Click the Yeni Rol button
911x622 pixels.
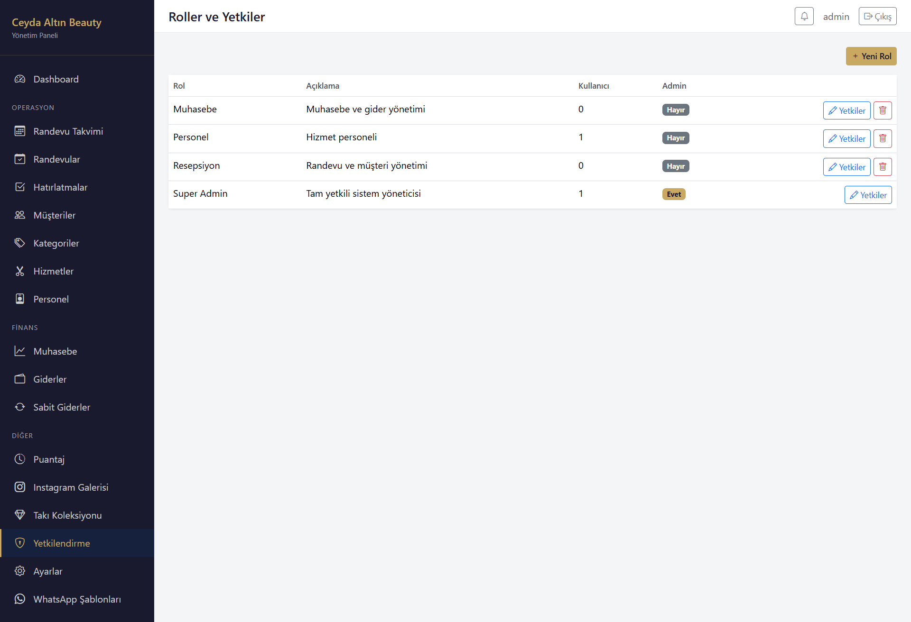871,56
